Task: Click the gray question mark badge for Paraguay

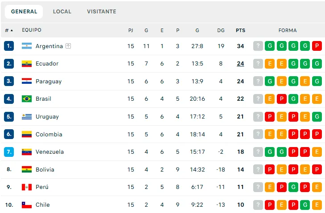Action: (x=258, y=82)
